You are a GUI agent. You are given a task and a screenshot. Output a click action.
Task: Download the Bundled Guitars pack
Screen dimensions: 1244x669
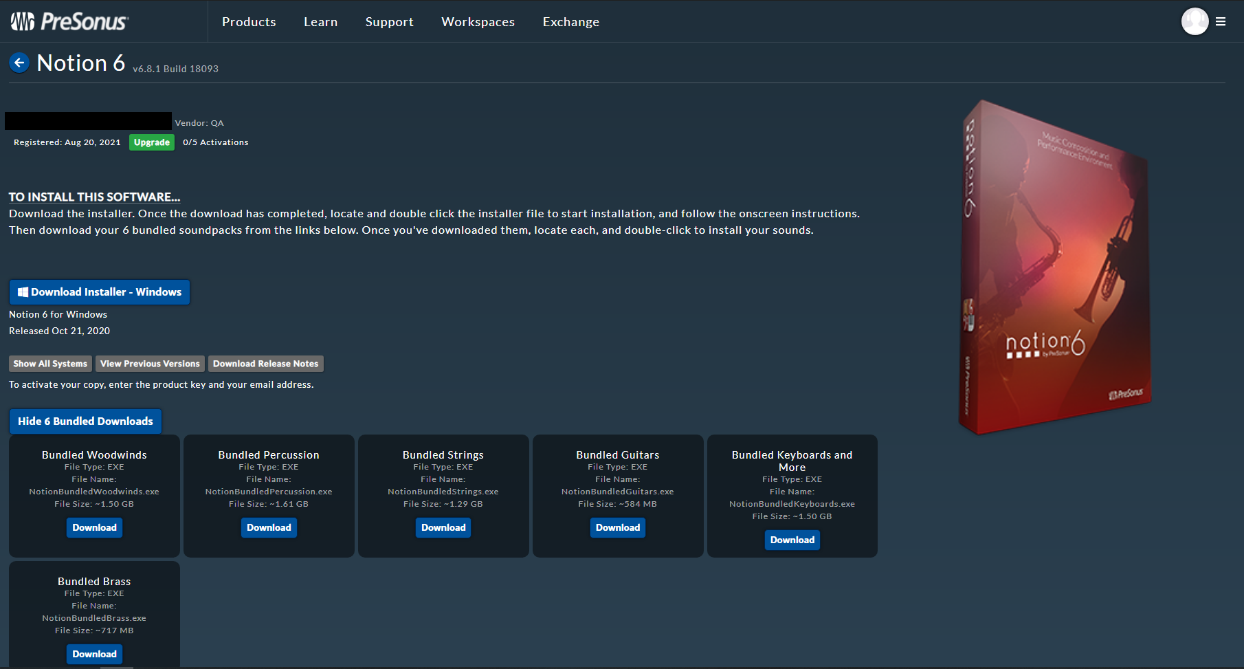[618, 527]
